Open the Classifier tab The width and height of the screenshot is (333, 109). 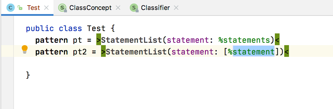coord(155,8)
